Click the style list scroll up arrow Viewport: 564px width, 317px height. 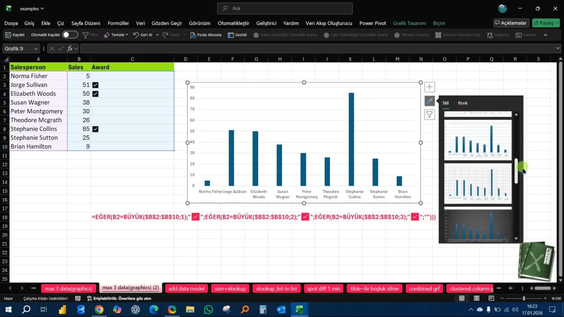click(x=516, y=114)
